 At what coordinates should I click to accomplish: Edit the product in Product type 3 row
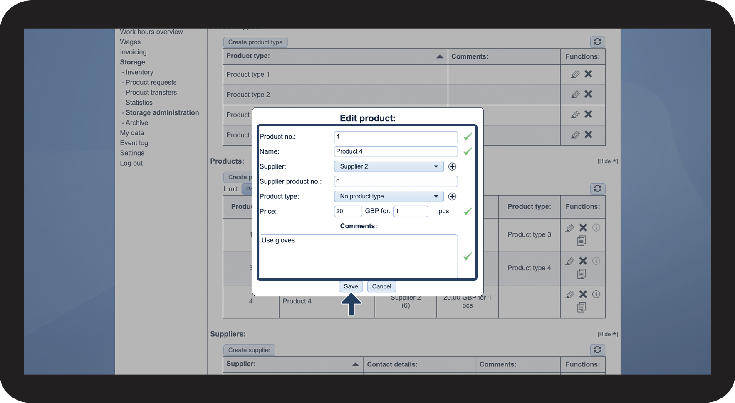(x=570, y=228)
